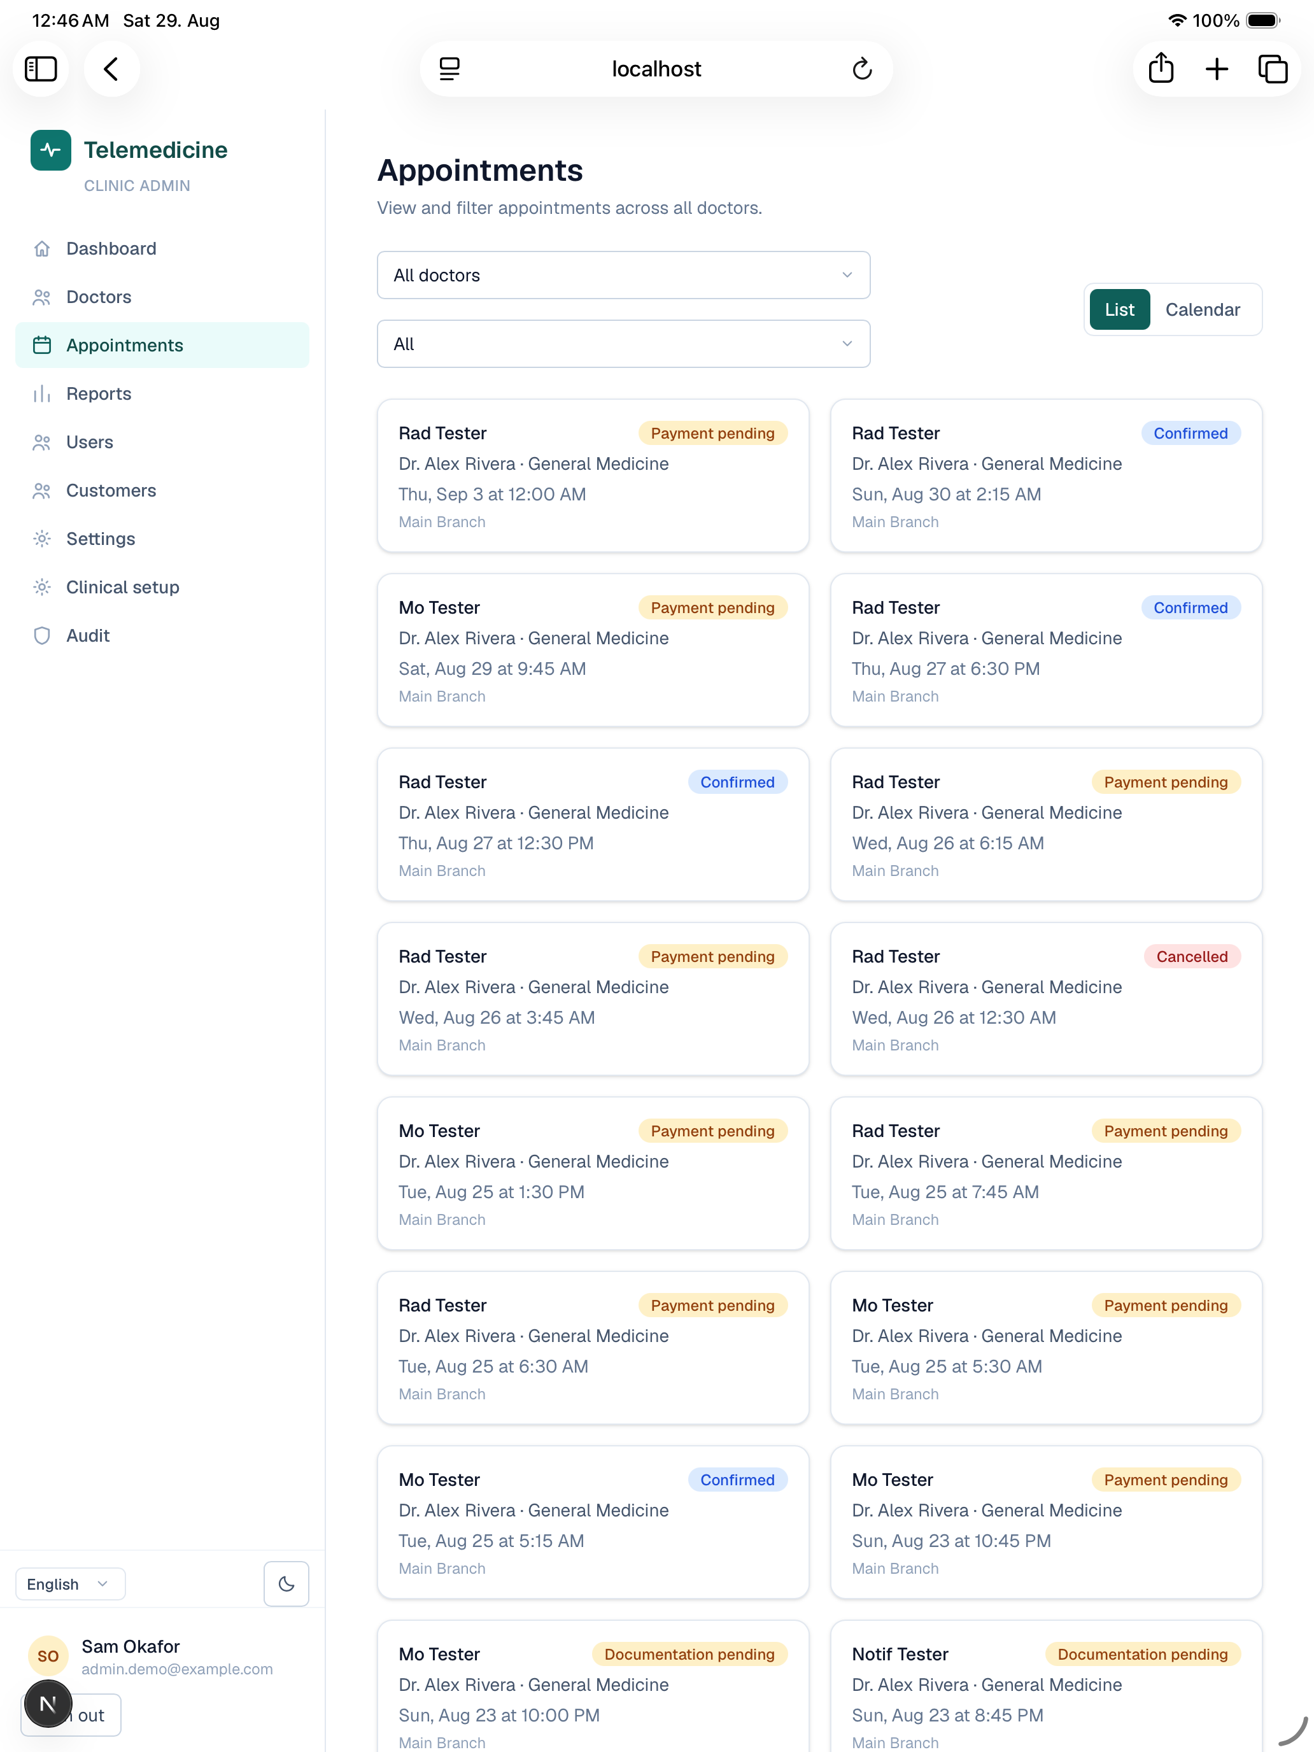
Task: Click the round N dev badge
Action: coord(48,1704)
